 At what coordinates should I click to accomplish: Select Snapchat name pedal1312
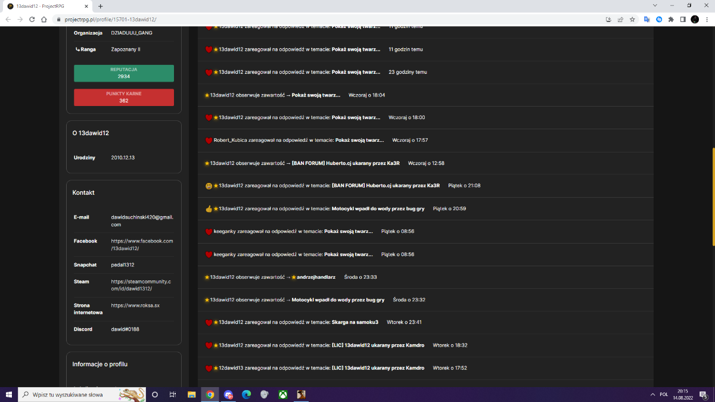point(123,265)
